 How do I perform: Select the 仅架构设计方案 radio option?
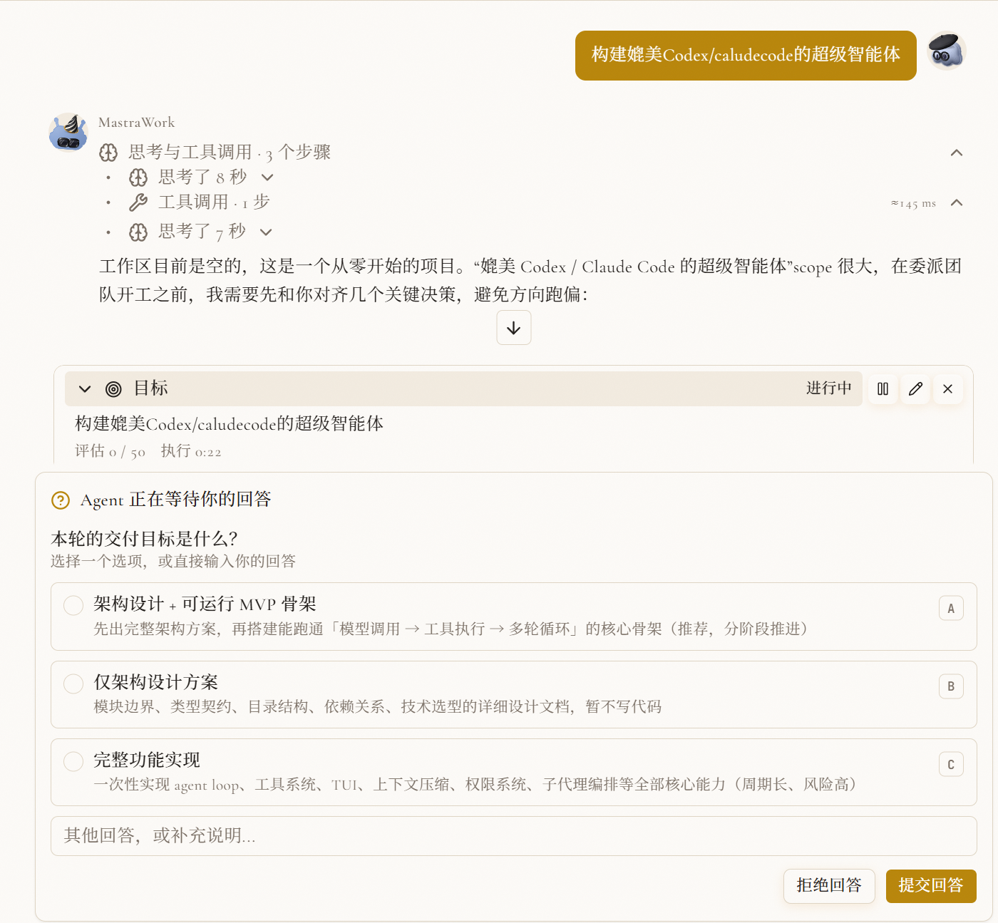73,684
